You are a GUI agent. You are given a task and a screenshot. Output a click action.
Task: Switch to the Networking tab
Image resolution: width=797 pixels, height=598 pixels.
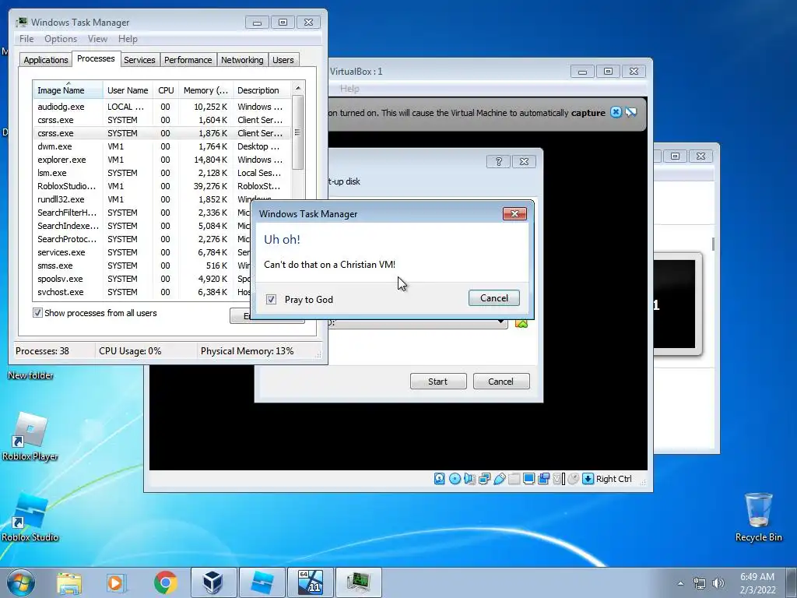pos(242,60)
